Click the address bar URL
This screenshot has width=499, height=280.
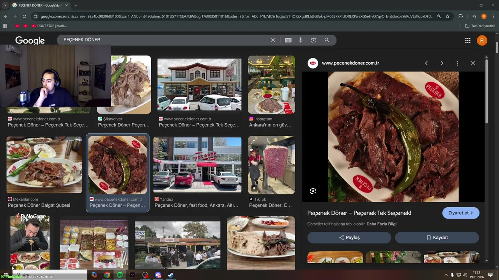click(x=236, y=16)
